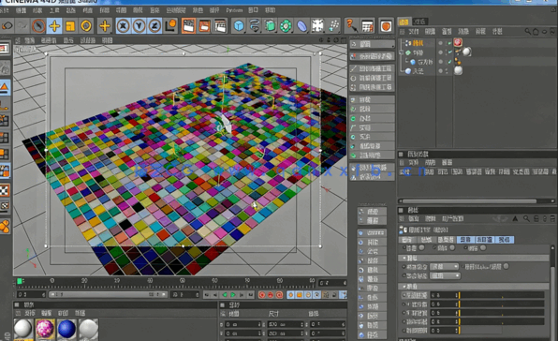
Task: Click the horizontal scrollbar under the tags list
Action: (469, 201)
